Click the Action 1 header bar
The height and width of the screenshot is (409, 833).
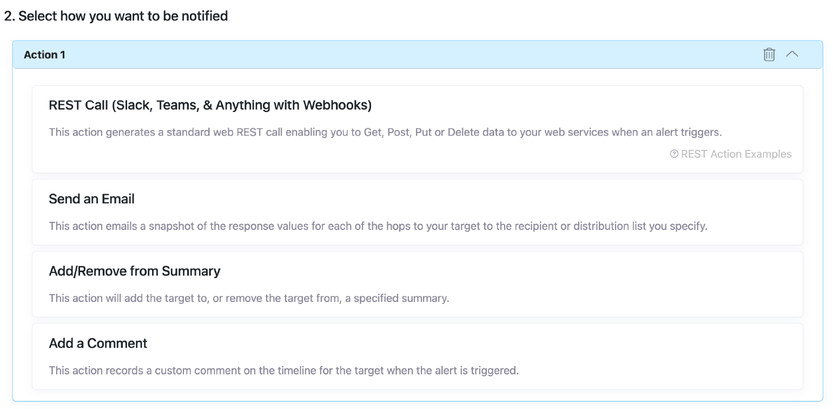pyautogui.click(x=379, y=54)
